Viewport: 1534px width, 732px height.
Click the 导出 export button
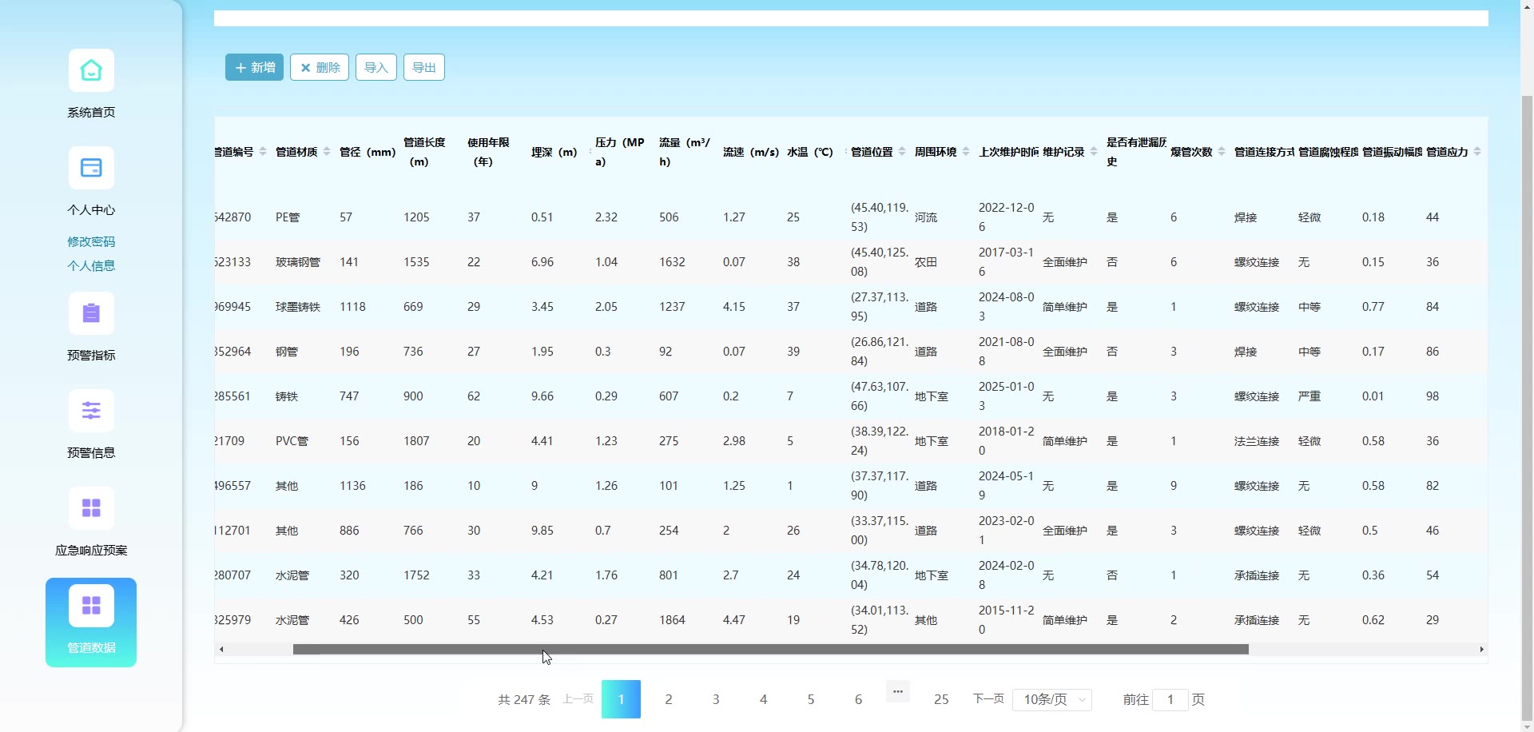[423, 67]
